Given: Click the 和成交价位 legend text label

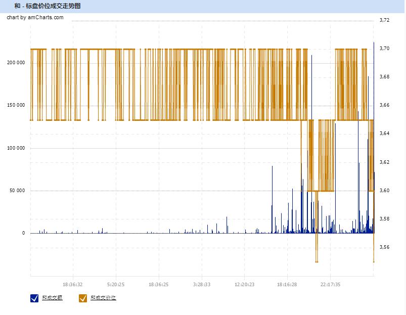Looking at the screenshot, I should 103,298.
